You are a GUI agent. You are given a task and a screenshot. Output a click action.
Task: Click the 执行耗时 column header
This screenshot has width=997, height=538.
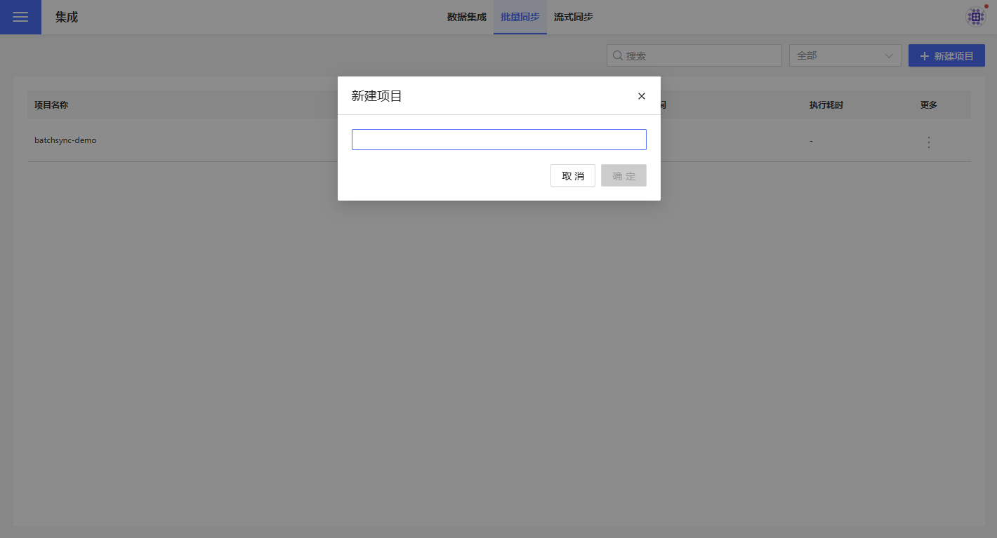coord(826,105)
